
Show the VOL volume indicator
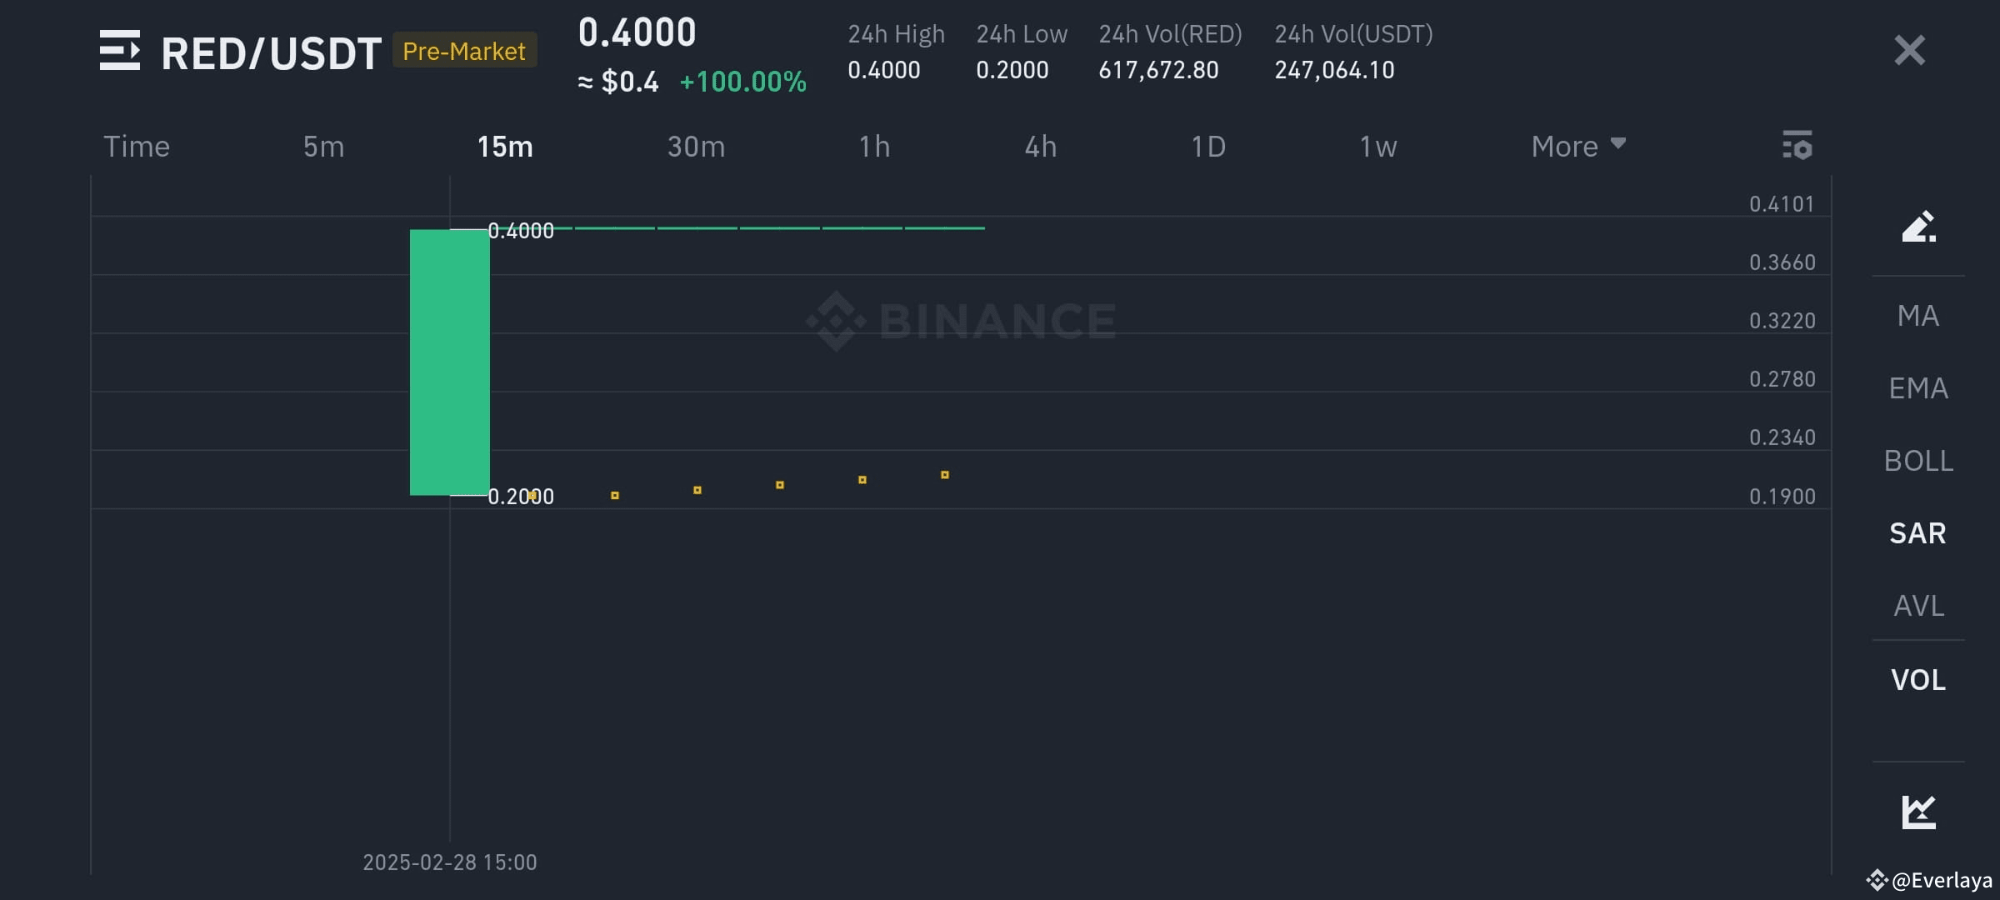tap(1917, 679)
